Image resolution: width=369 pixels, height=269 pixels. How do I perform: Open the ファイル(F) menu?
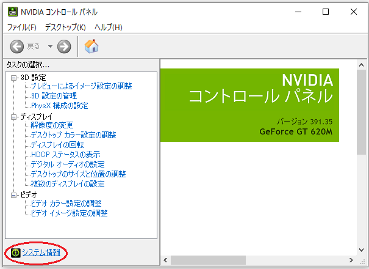click(x=21, y=28)
